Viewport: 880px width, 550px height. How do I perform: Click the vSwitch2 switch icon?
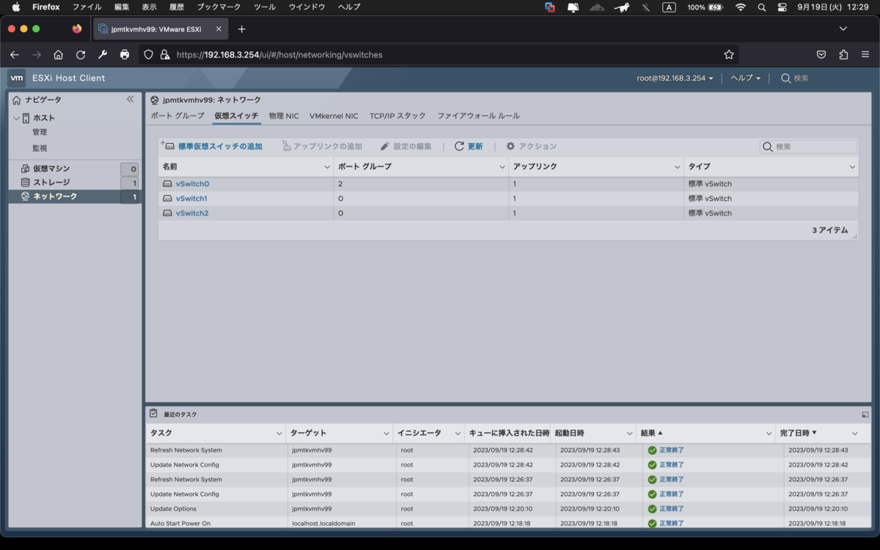167,213
